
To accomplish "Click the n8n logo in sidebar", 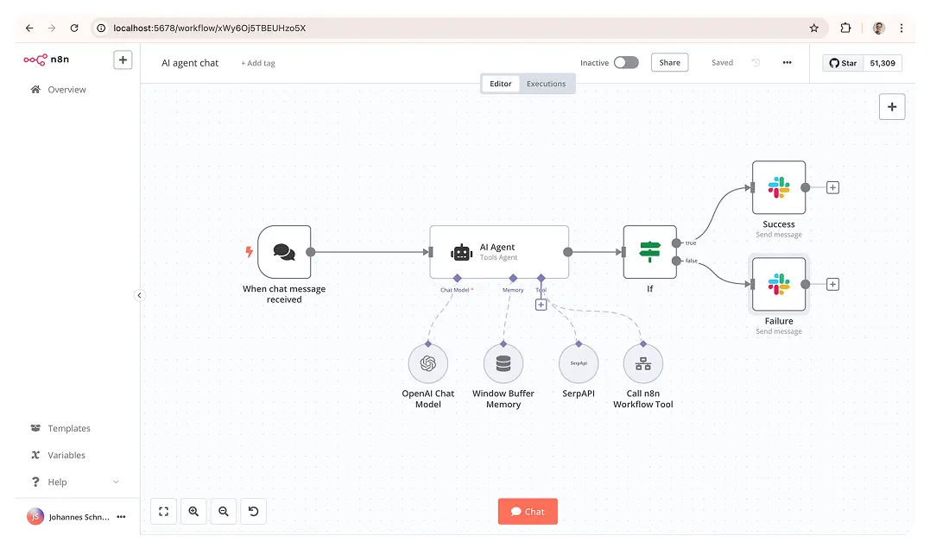I will point(47,60).
